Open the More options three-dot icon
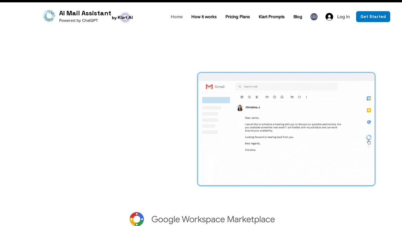Image resolution: width=402 pixels, height=226 pixels. pos(306,97)
